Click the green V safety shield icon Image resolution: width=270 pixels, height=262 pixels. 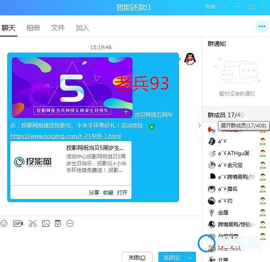[152, 127]
